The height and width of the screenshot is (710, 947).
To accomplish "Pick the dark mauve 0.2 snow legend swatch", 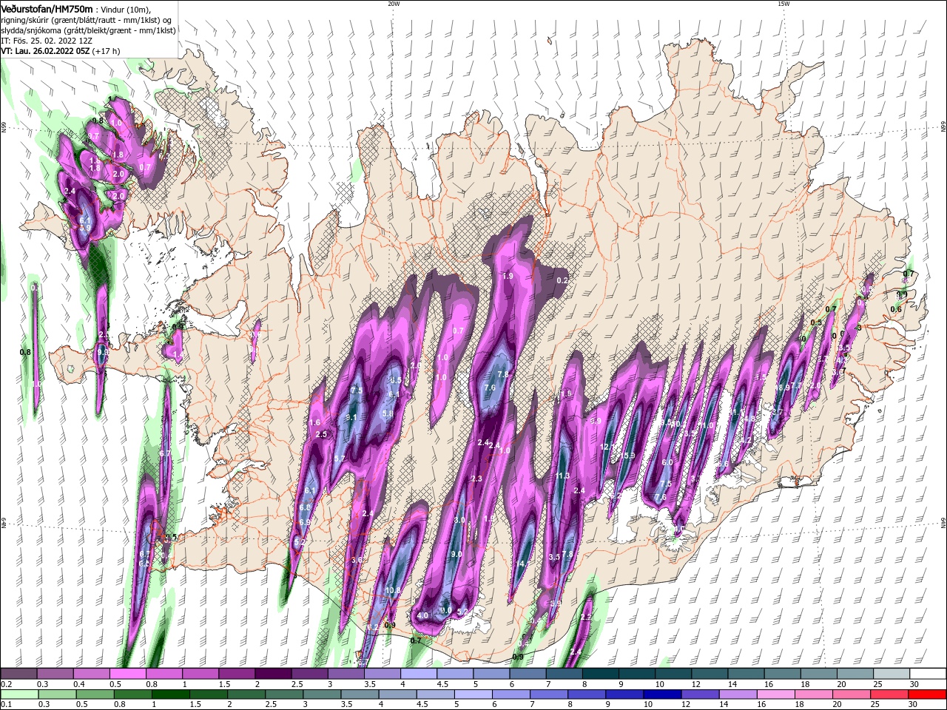I will pos(18,673).
